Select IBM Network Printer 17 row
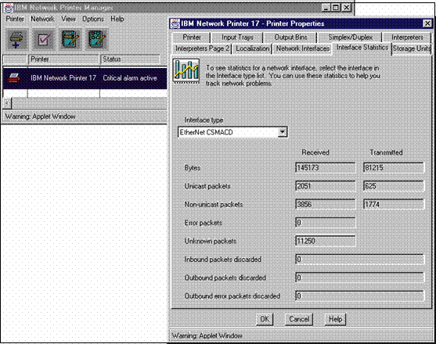This screenshot has width=436, height=344. click(x=85, y=78)
